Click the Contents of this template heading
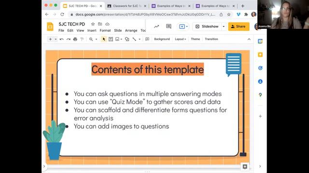The width and height of the screenshot is (309, 173). tap(148, 69)
